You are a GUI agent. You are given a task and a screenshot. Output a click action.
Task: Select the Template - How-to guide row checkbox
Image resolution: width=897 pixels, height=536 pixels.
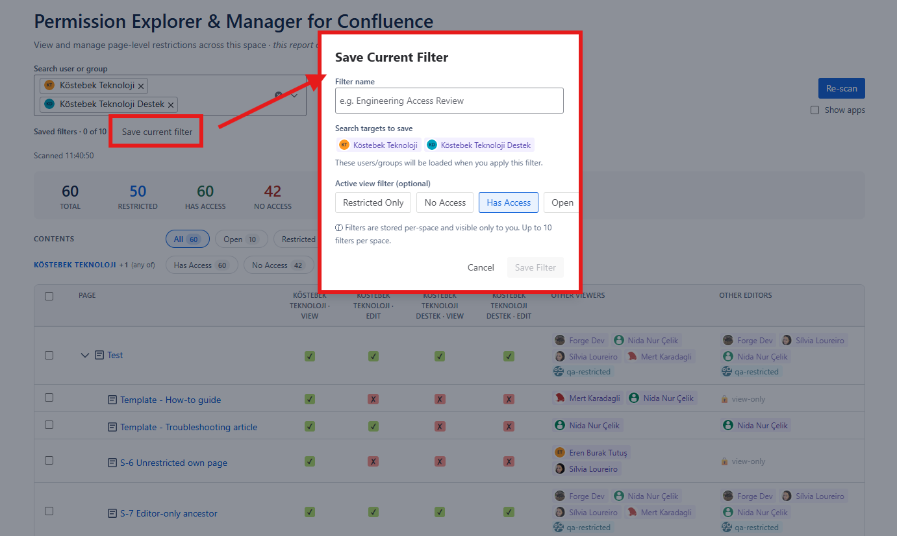(x=49, y=397)
